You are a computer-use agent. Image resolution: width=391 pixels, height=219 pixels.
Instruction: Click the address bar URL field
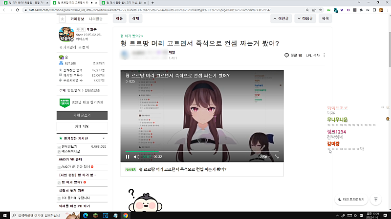150,10
